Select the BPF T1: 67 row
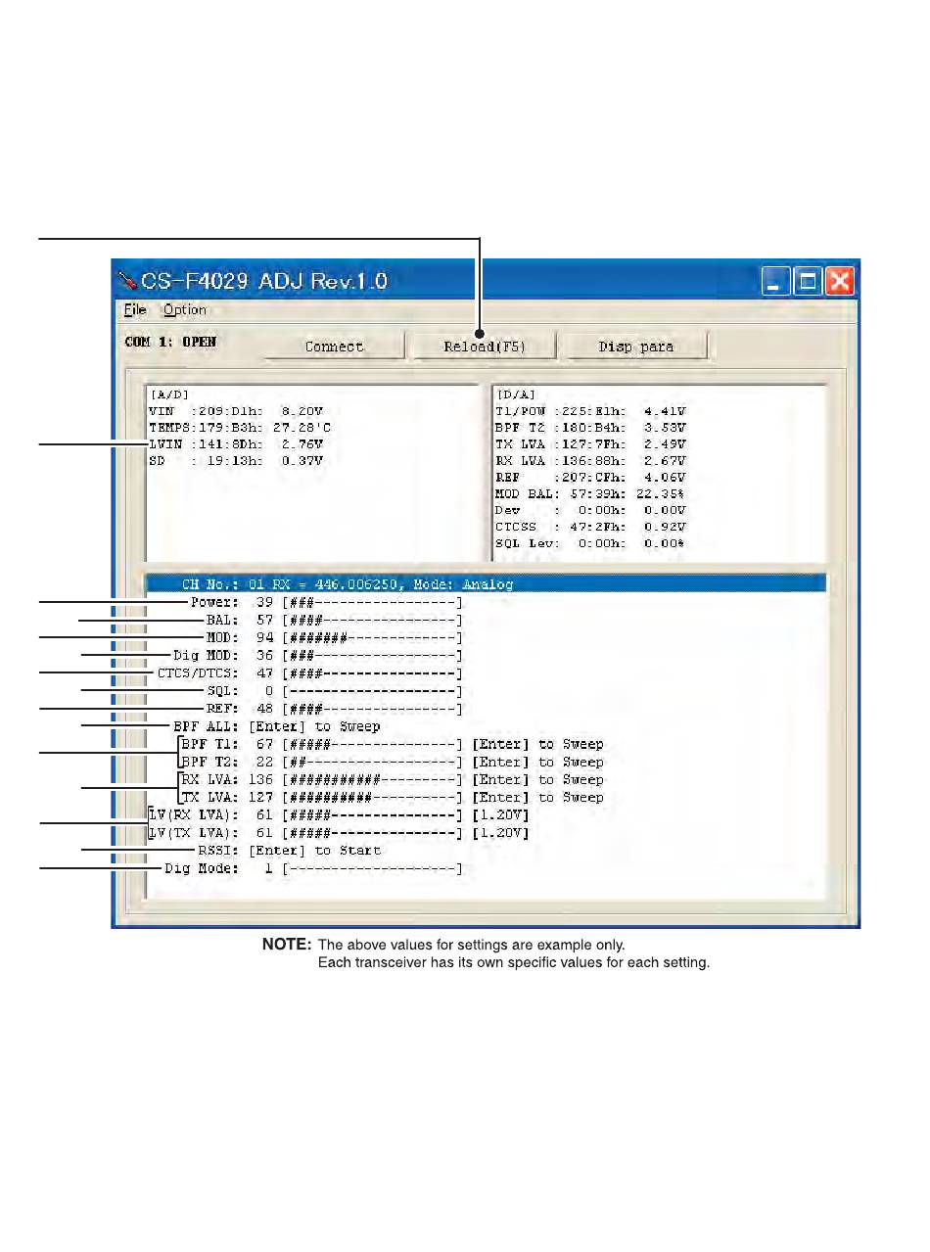This screenshot has height=1252, width=930. tap(392, 744)
